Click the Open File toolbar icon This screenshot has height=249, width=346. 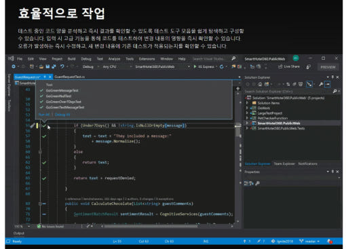click(41, 66)
